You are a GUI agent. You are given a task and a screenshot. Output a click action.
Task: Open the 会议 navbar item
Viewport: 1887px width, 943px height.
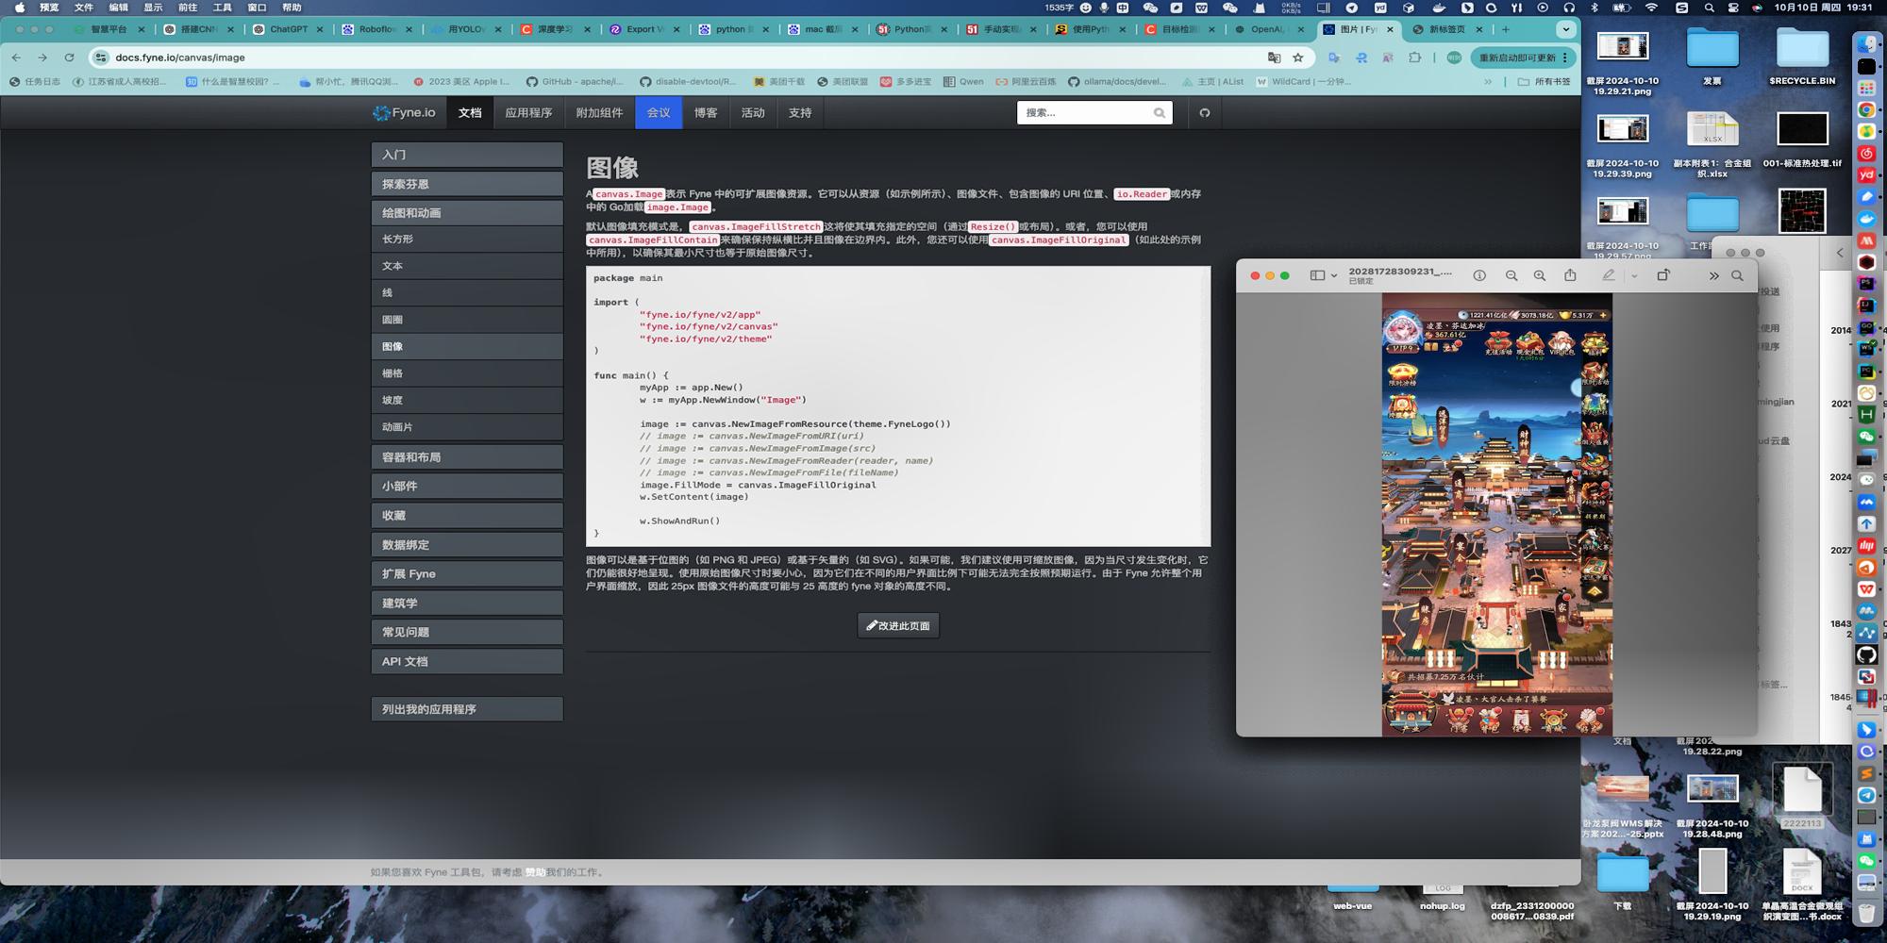coord(659,113)
